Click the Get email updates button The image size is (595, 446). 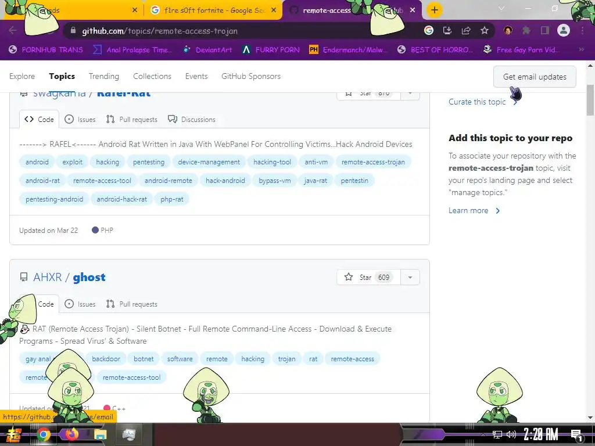(x=535, y=77)
